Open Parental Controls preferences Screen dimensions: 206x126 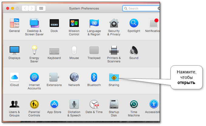tap(34, 108)
